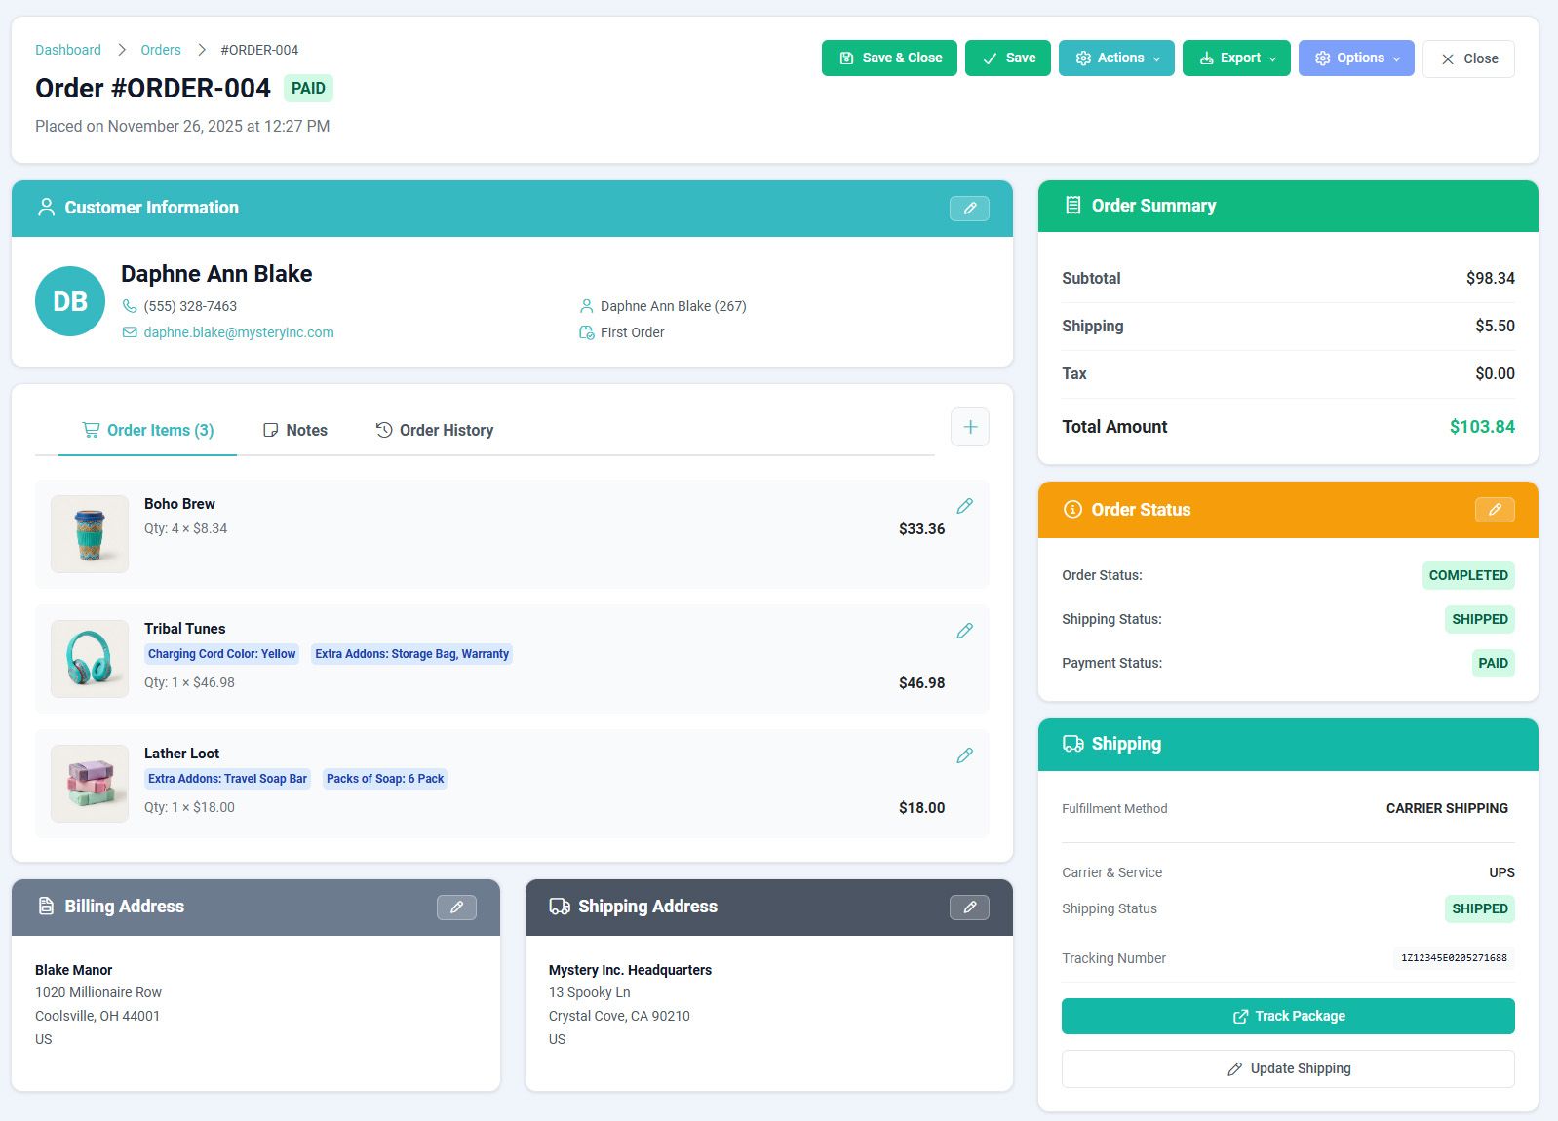Open daphne.blake@mysteryinc.com email link
The height and width of the screenshot is (1121, 1558).
coord(238,332)
